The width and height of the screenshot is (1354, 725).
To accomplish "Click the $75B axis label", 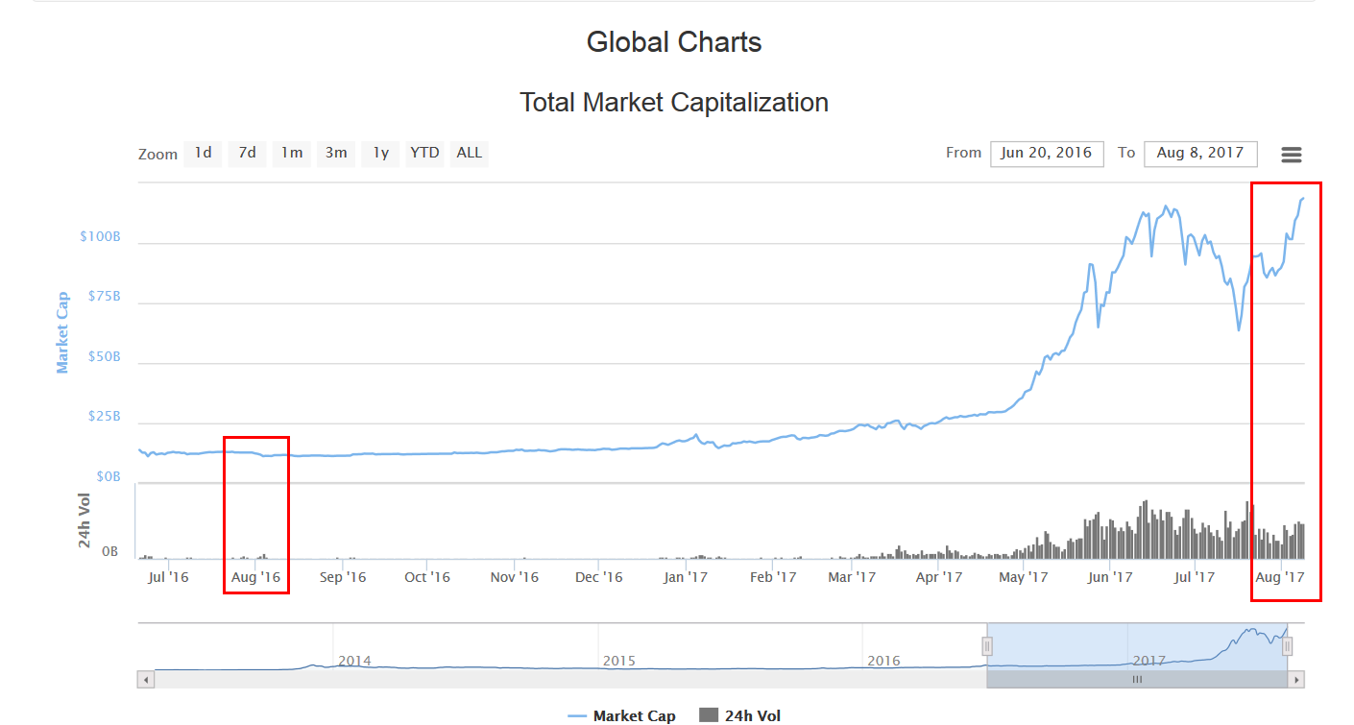I will coord(104,297).
